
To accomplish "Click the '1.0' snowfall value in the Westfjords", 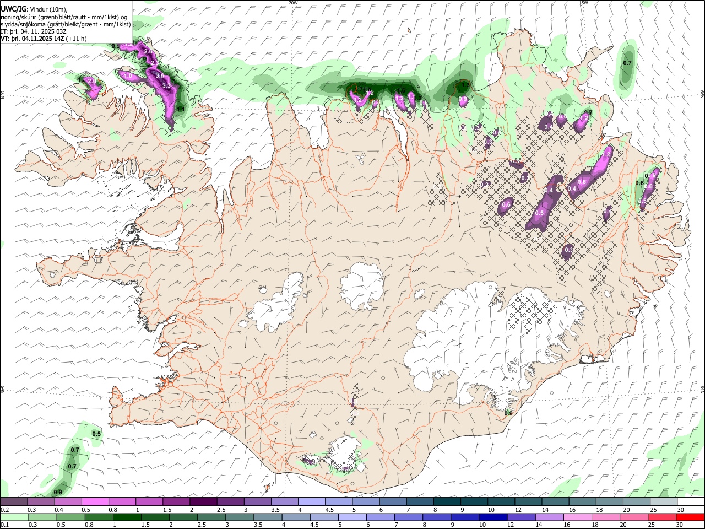I will click(x=128, y=75).
